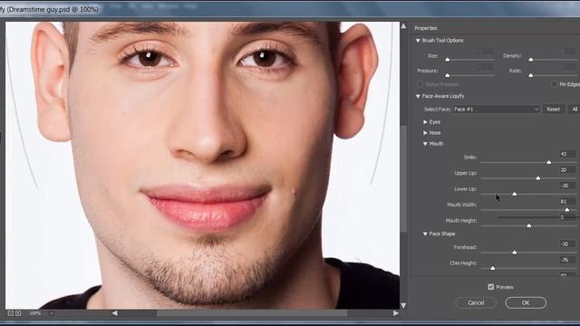
Task: Open the Select Face dropdown
Action: tap(496, 109)
